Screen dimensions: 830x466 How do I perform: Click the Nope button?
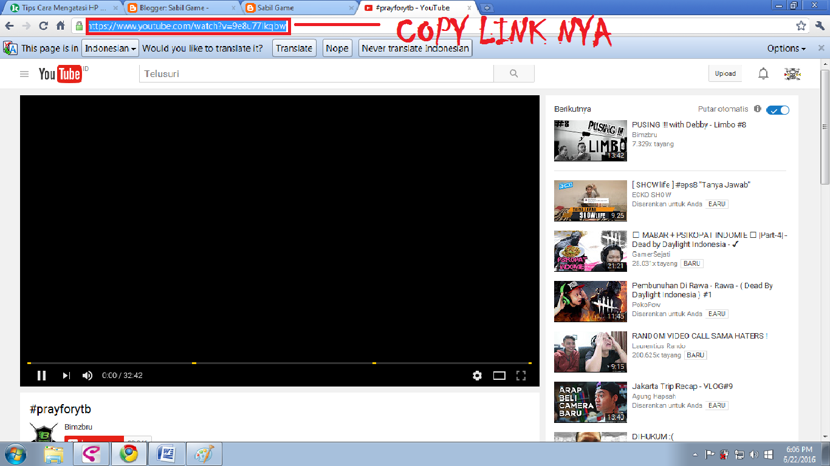[337, 49]
